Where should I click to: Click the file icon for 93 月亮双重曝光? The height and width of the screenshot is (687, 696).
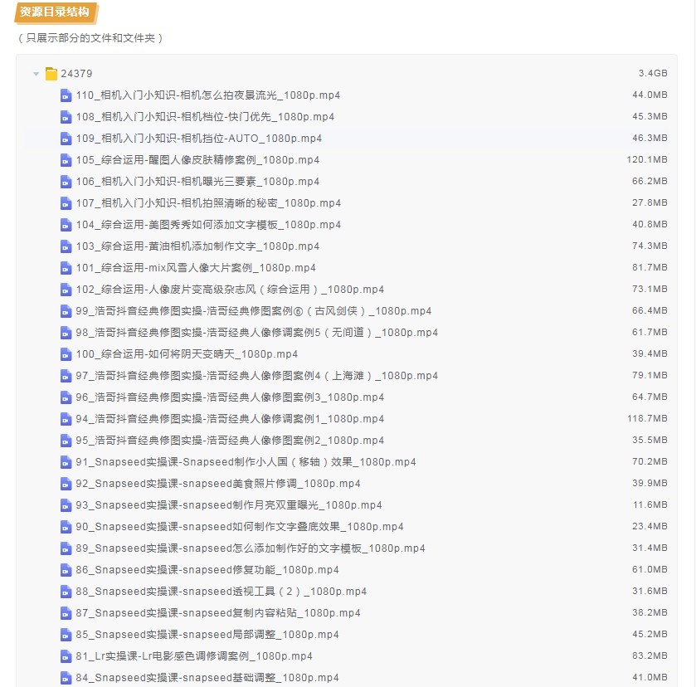click(66, 505)
